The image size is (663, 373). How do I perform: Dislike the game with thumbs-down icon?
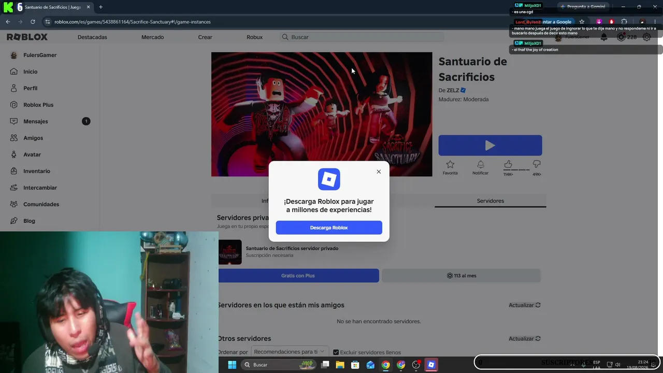coord(537,164)
